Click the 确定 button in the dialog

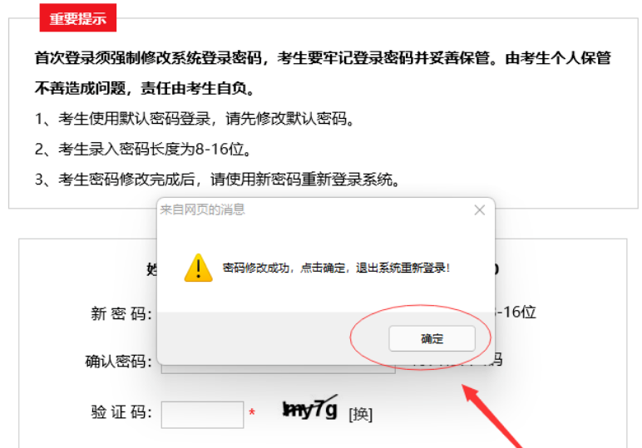[x=432, y=338]
